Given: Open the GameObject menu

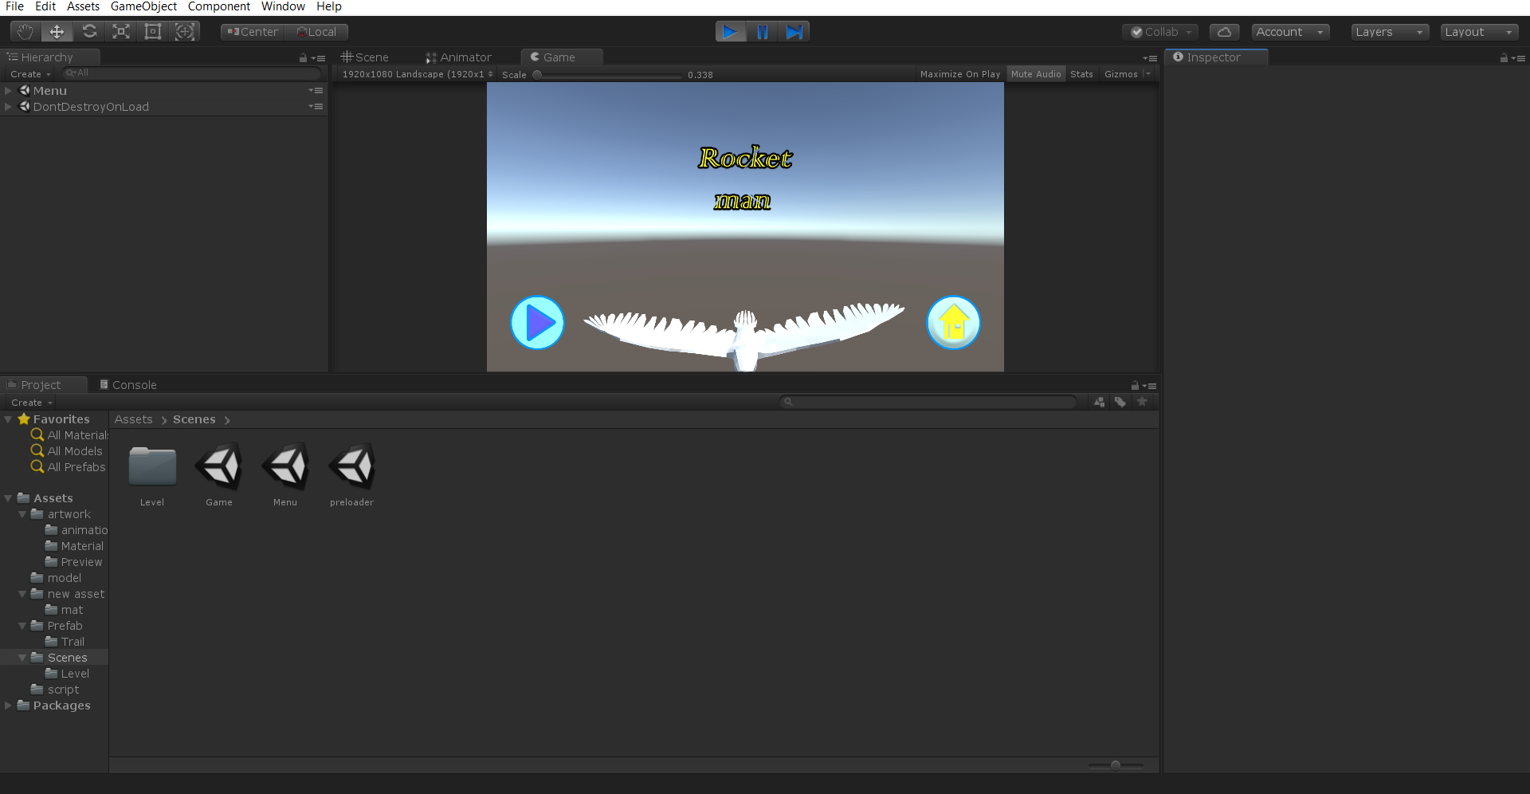Looking at the screenshot, I should point(143,6).
